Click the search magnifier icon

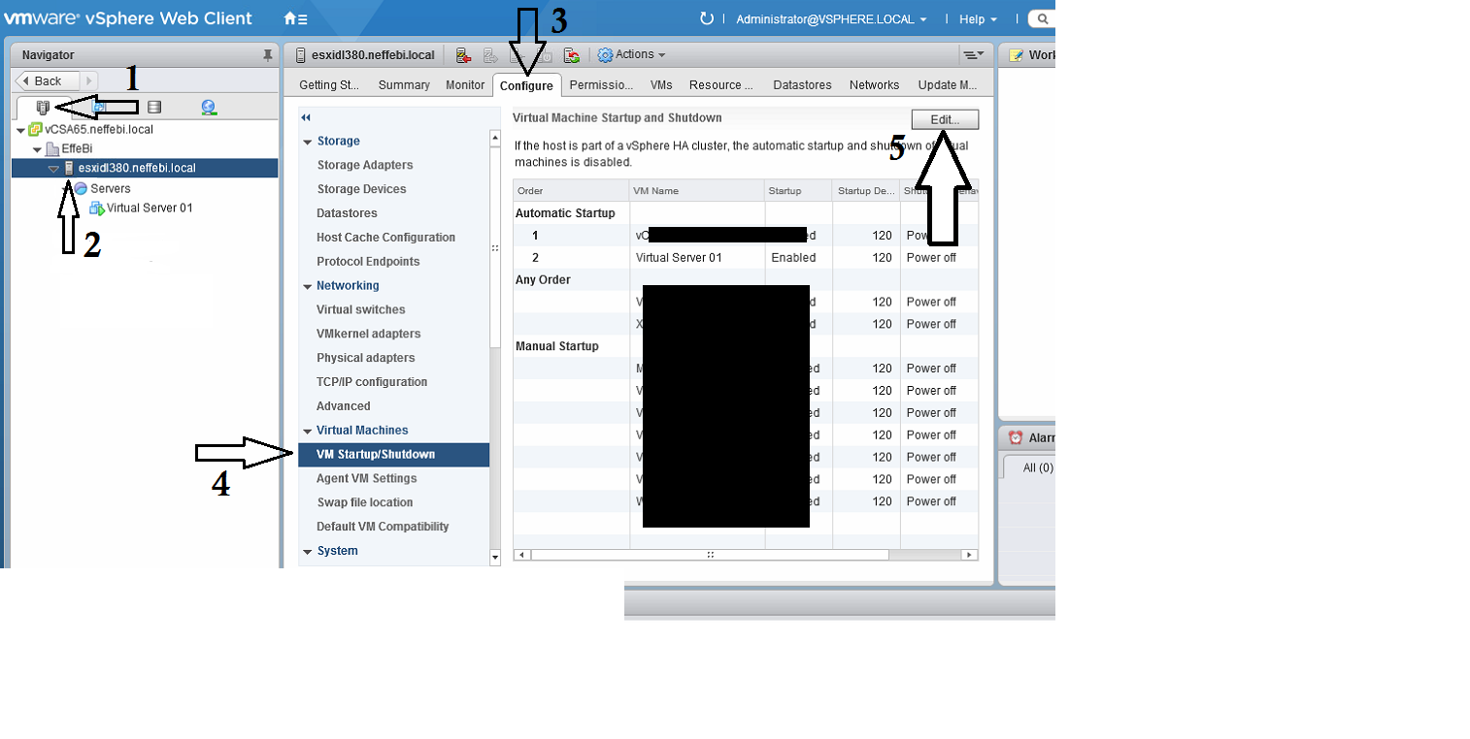tap(1043, 18)
